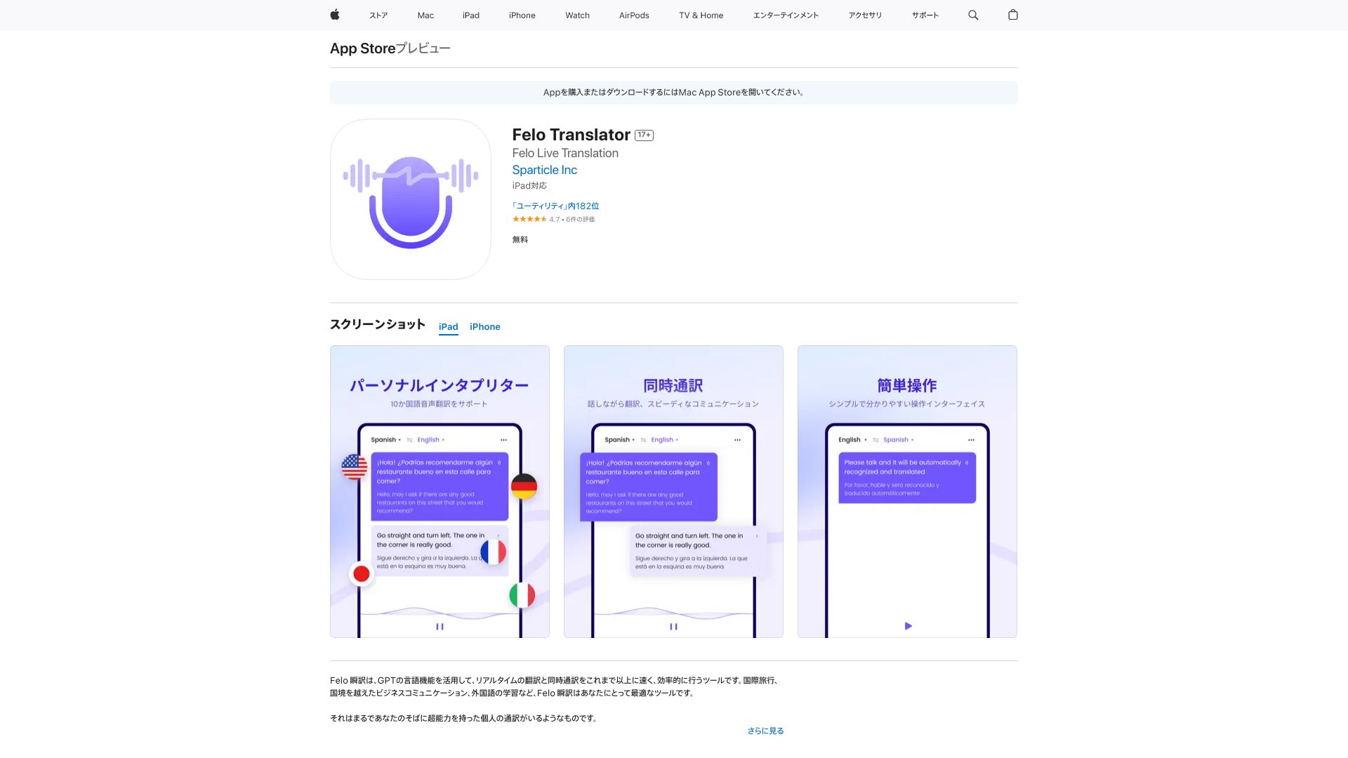Click the iPhone menu bar item
The width and height of the screenshot is (1348, 758).
pyautogui.click(x=522, y=15)
